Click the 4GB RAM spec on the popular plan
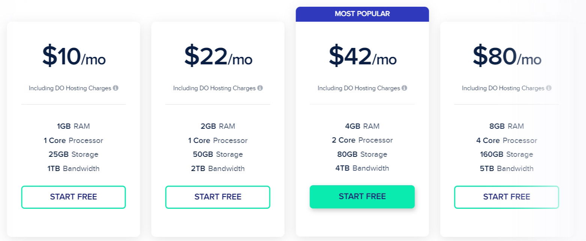 tap(362, 126)
